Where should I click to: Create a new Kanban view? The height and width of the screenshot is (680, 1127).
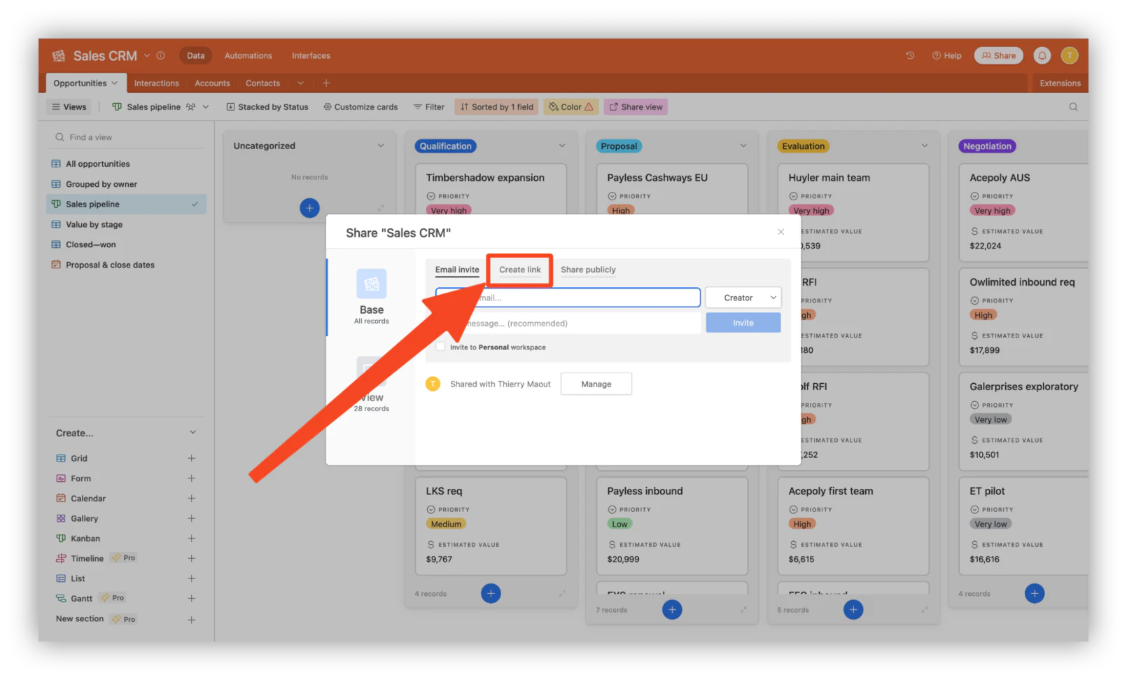191,539
